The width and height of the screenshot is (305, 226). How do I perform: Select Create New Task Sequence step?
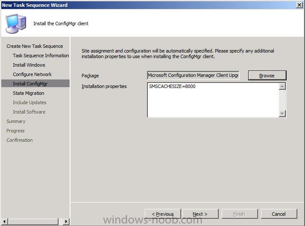click(x=35, y=46)
